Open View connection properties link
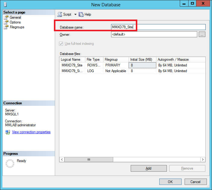Screen dimensions: 212x190 (31, 132)
